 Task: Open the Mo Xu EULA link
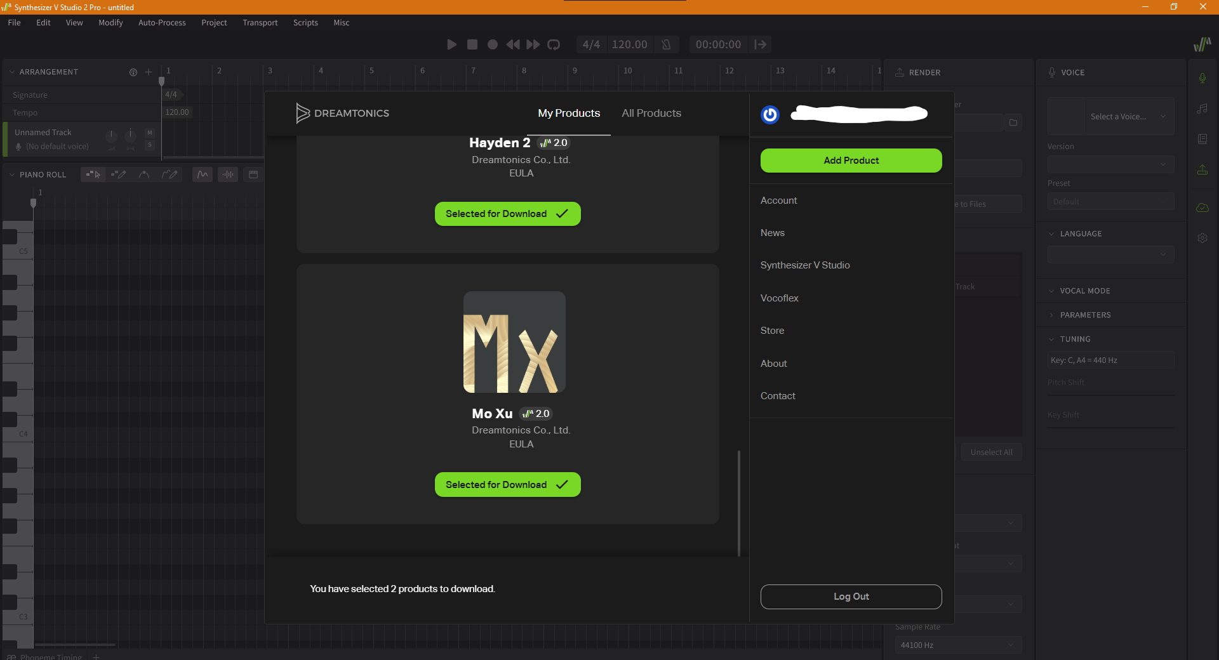pyautogui.click(x=521, y=444)
